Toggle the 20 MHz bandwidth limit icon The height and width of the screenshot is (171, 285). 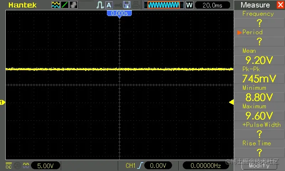pyautogui.click(x=17, y=165)
